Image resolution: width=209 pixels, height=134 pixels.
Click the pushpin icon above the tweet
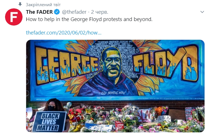[x=20, y=4]
